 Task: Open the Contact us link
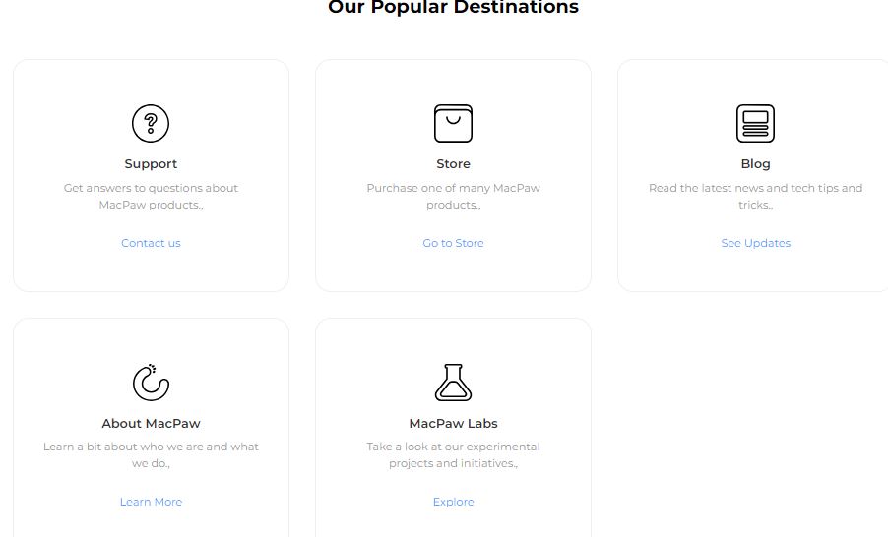pyautogui.click(x=151, y=243)
